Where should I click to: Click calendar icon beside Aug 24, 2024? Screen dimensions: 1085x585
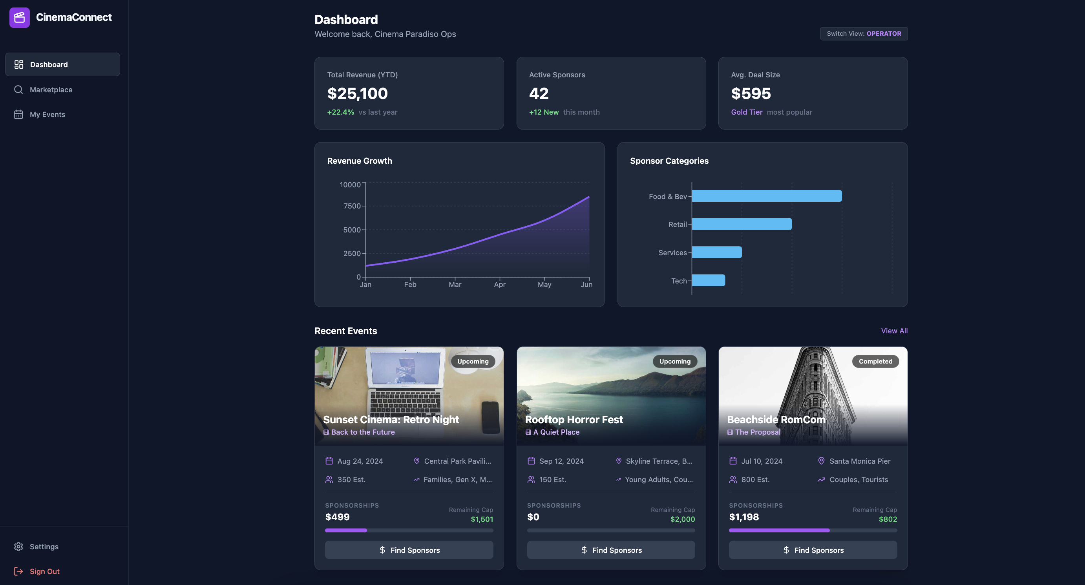[329, 461]
